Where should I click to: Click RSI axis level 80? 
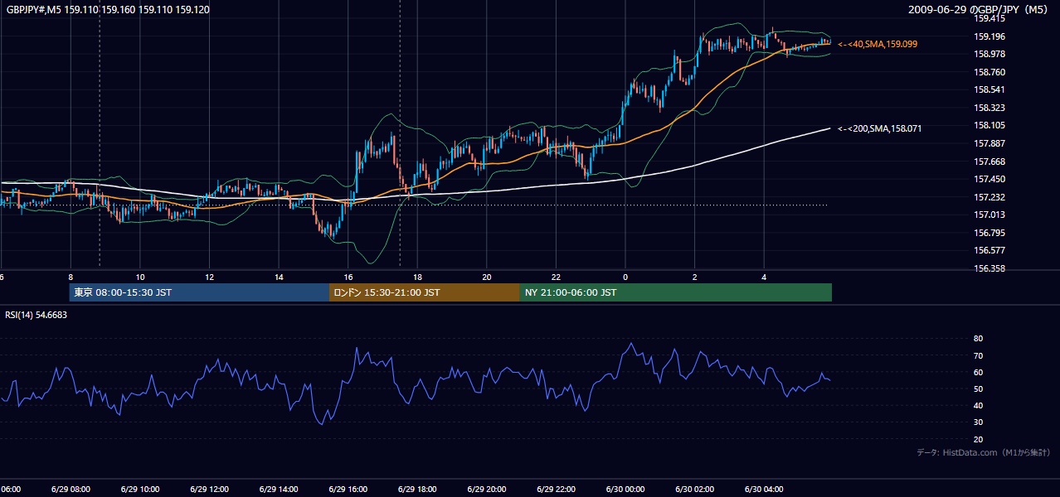pyautogui.click(x=979, y=339)
